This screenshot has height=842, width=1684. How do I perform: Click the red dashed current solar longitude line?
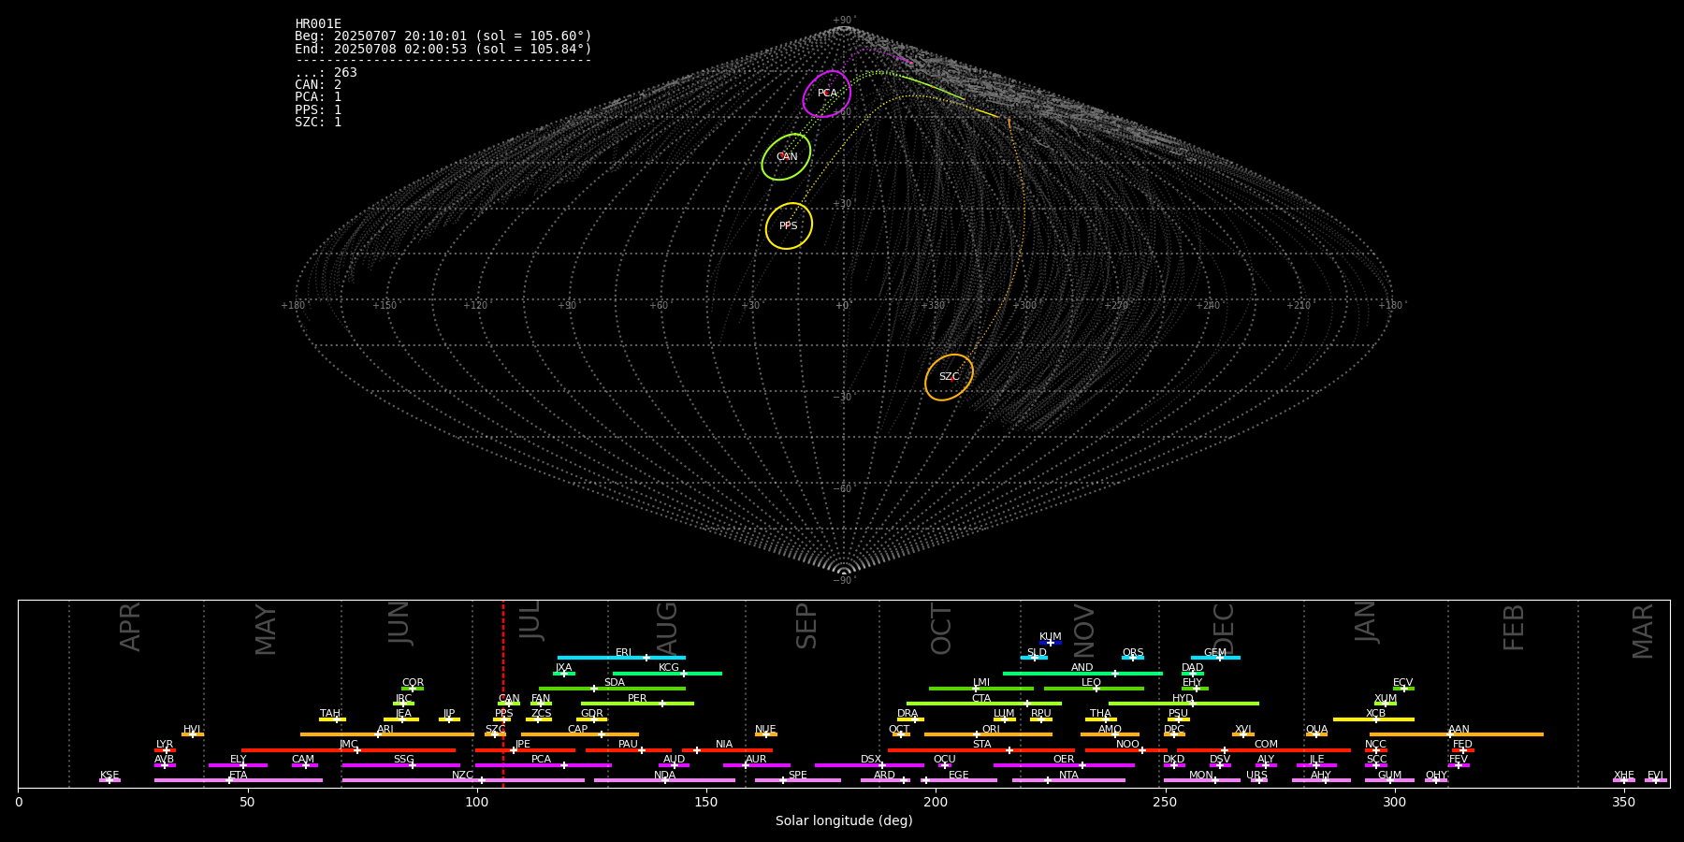pyautogui.click(x=503, y=693)
